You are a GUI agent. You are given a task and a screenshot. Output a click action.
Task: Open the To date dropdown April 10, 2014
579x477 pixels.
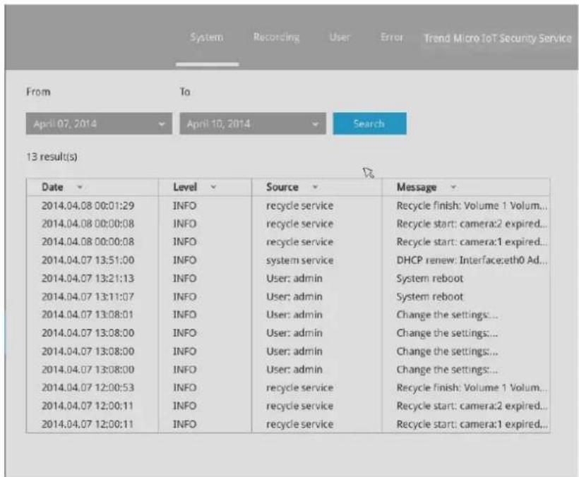tap(253, 123)
